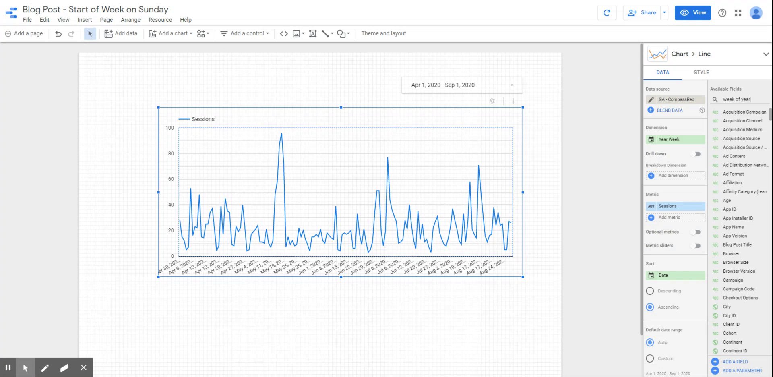
Task: Click the insert image icon
Action: (x=296, y=34)
